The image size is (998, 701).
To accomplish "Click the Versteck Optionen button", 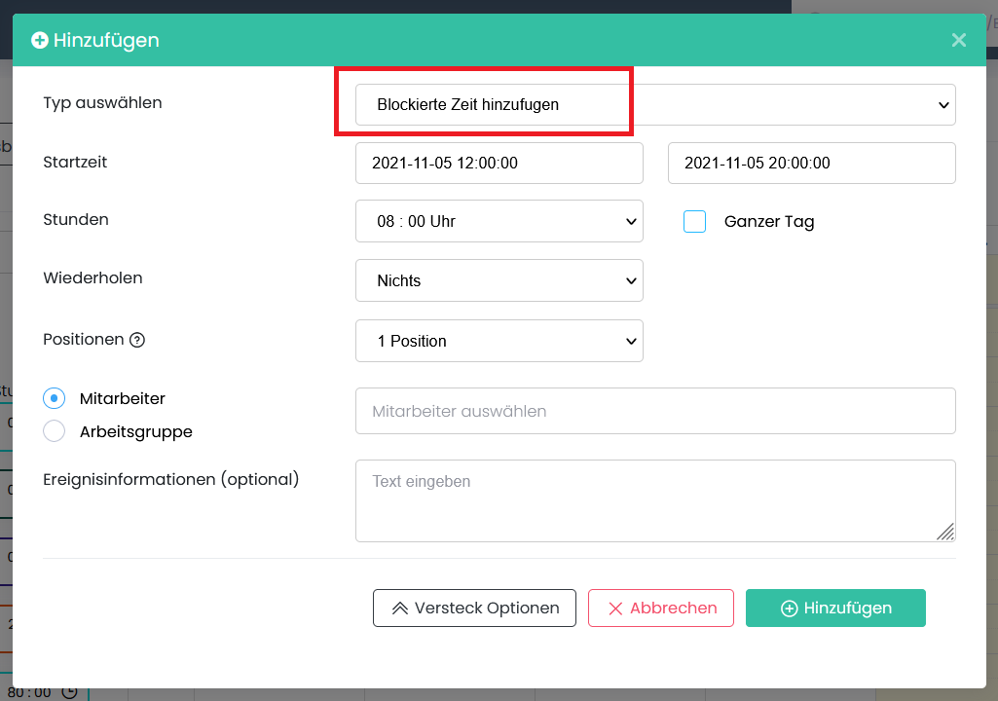I will [x=474, y=608].
